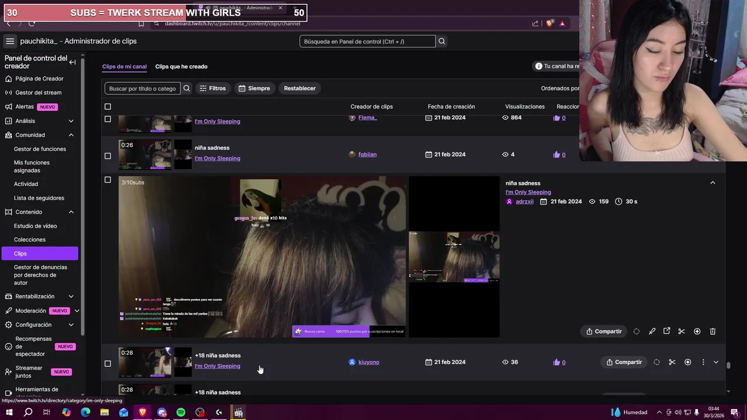Open the Siempre date range dropdown
The width and height of the screenshot is (747, 420).
(254, 89)
